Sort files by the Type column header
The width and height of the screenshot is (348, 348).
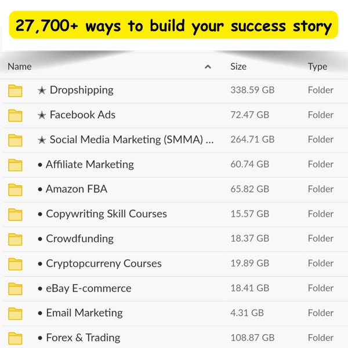[317, 67]
